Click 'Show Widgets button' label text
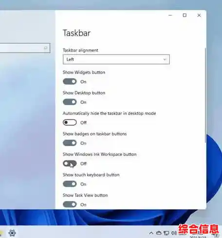 coord(84,72)
